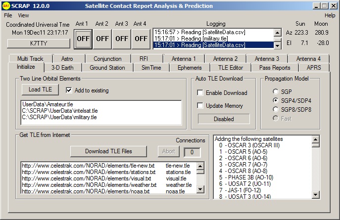The width and height of the screenshot is (340, 220).
Task: Open the TLE Editor tab
Action: (231, 68)
